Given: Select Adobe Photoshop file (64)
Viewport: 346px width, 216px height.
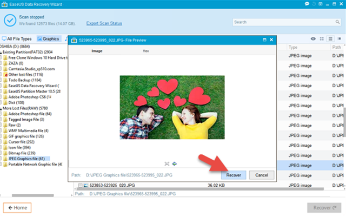Looking at the screenshot, I should pyautogui.click(x=30, y=114).
